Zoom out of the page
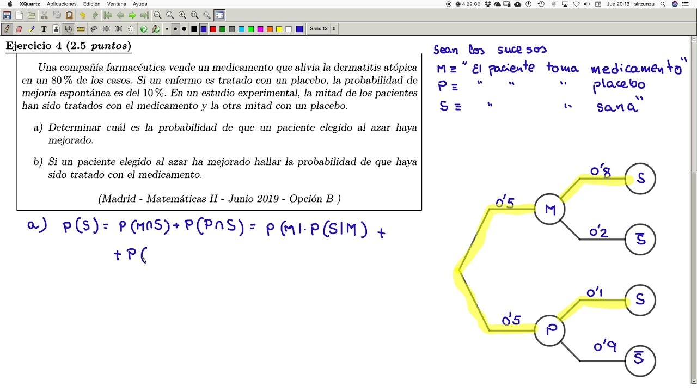This screenshot has width=697, height=392. point(157,15)
